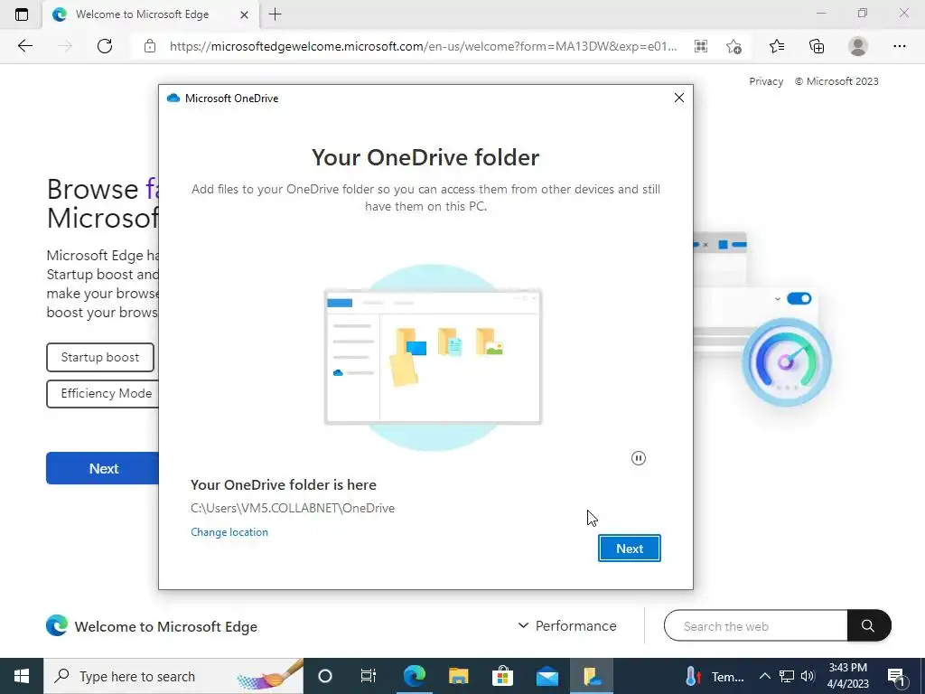This screenshot has height=694, width=925.
Task: Click the Edge logo at page bottom
Action: coord(57,625)
